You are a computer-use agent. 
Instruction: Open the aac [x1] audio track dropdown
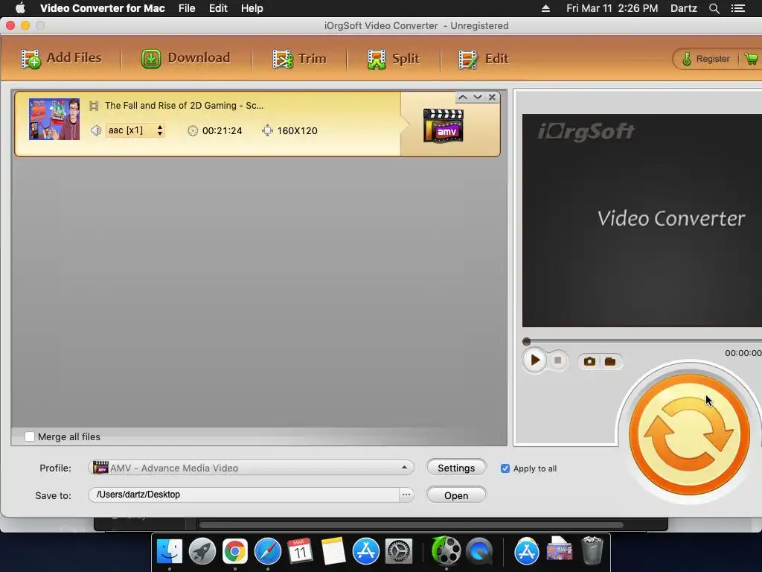click(x=135, y=130)
